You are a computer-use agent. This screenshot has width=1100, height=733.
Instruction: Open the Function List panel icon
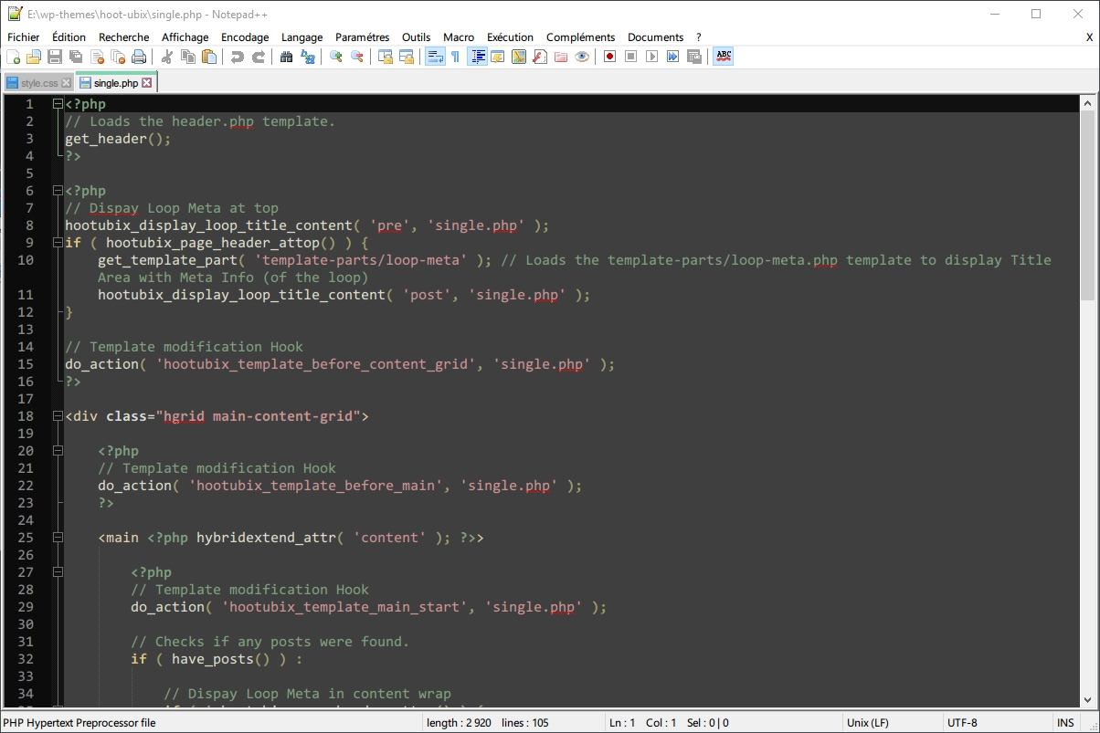tap(540, 57)
